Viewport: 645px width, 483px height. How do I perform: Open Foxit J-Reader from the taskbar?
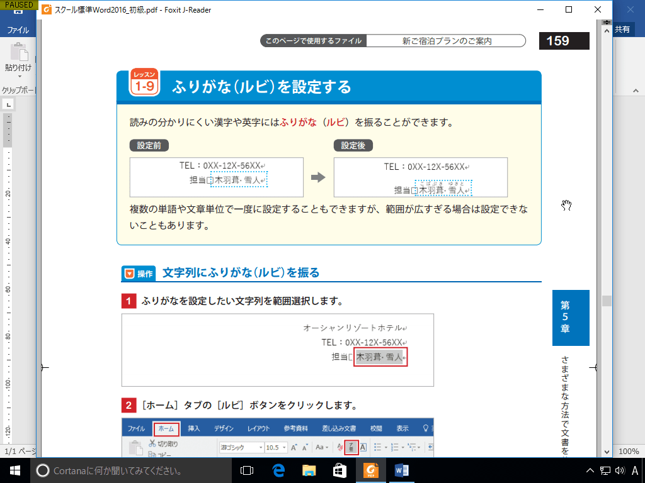coord(370,470)
